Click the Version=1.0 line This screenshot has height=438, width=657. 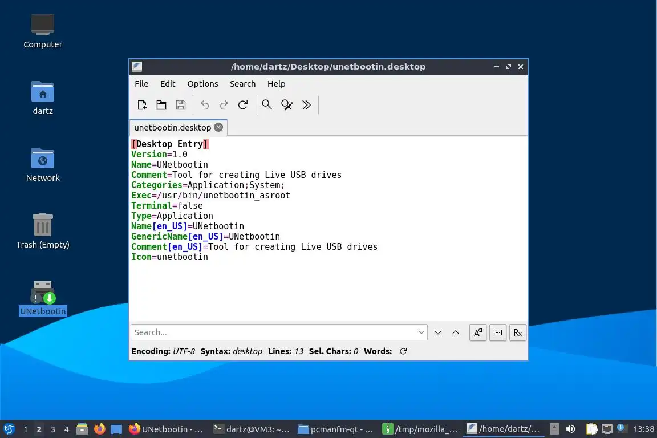coord(159,154)
